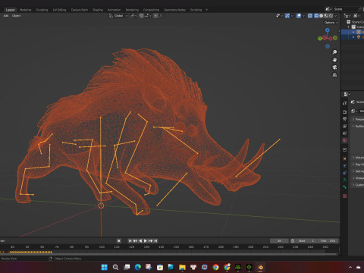Open the outliner display mode dropdown
Viewport: 364px width, 273px height.
[x=356, y=16]
